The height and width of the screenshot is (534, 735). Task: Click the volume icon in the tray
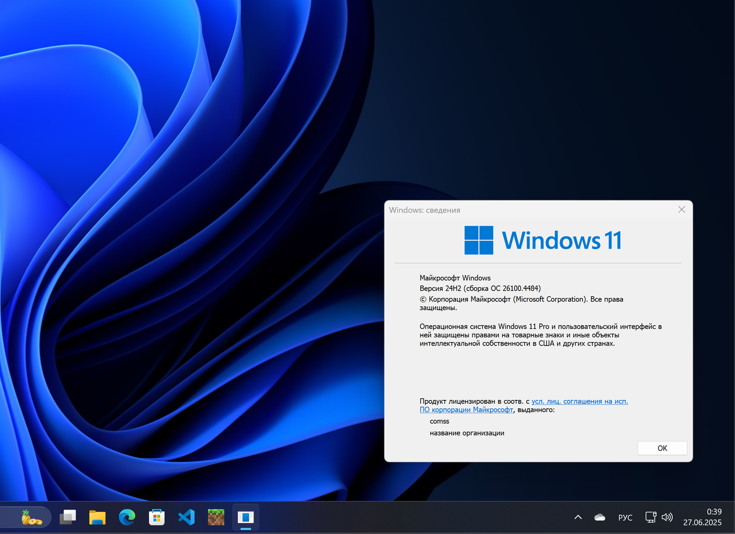(x=667, y=517)
